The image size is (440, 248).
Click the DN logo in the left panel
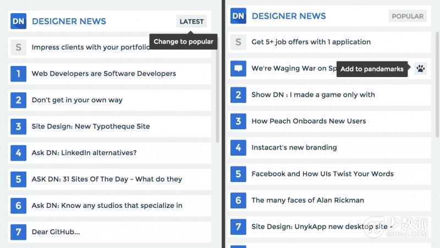[18, 21]
